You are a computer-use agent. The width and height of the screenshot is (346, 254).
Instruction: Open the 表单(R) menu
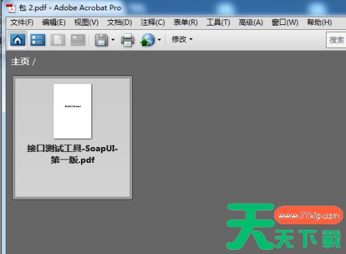185,23
